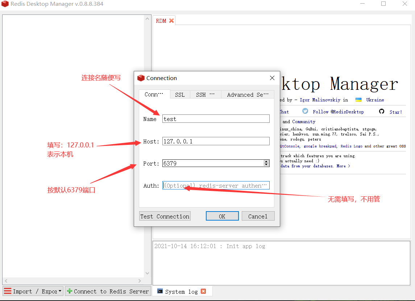
Task: Click the Twitter bird icon
Action: coord(305,111)
